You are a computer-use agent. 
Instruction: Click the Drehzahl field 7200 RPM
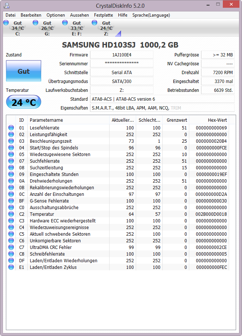[x=218, y=72]
